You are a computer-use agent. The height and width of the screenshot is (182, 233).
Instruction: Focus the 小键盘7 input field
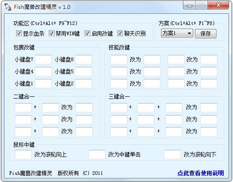coord(43,59)
